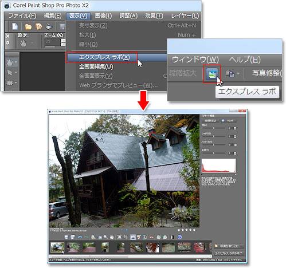Click the pin icon on the tool options palette

point(8,43)
